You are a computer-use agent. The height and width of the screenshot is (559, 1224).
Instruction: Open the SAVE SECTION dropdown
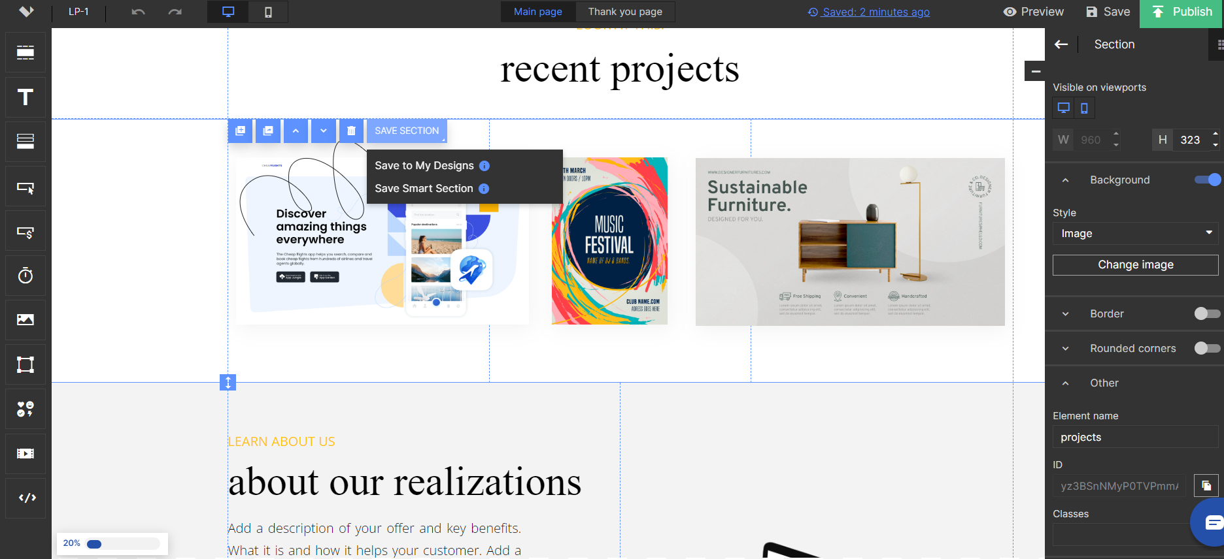[x=407, y=131]
